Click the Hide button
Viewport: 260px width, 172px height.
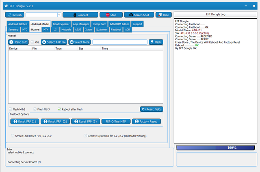pos(163,15)
